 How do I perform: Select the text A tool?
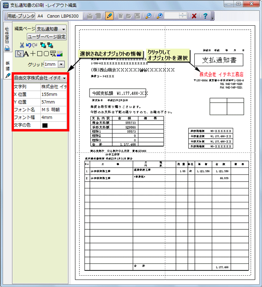(x=25, y=54)
